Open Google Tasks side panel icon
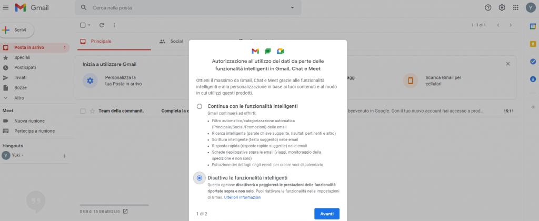Image resolution: width=539 pixels, height=221 pixels. tap(533, 62)
